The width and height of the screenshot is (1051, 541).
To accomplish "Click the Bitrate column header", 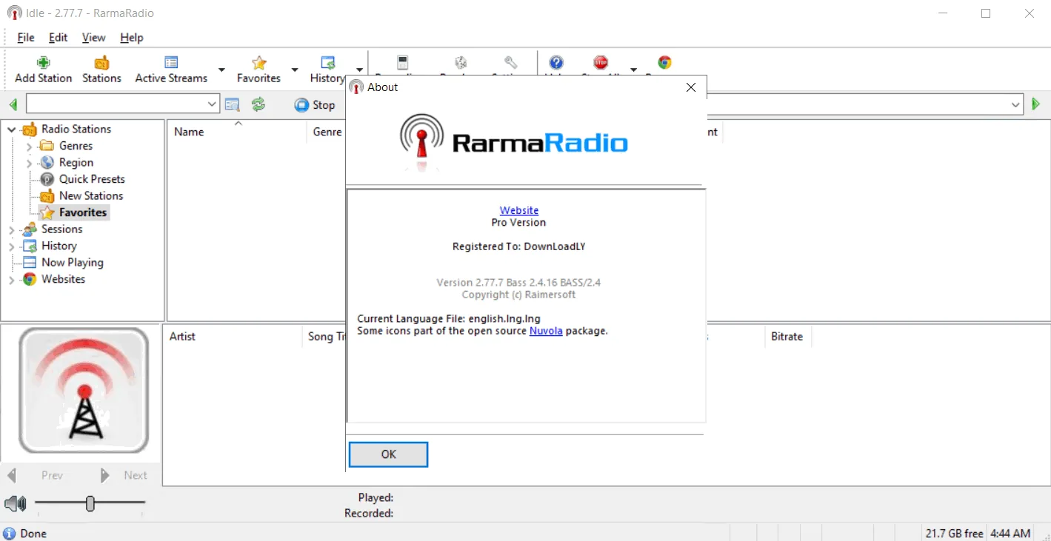I will 787,336.
